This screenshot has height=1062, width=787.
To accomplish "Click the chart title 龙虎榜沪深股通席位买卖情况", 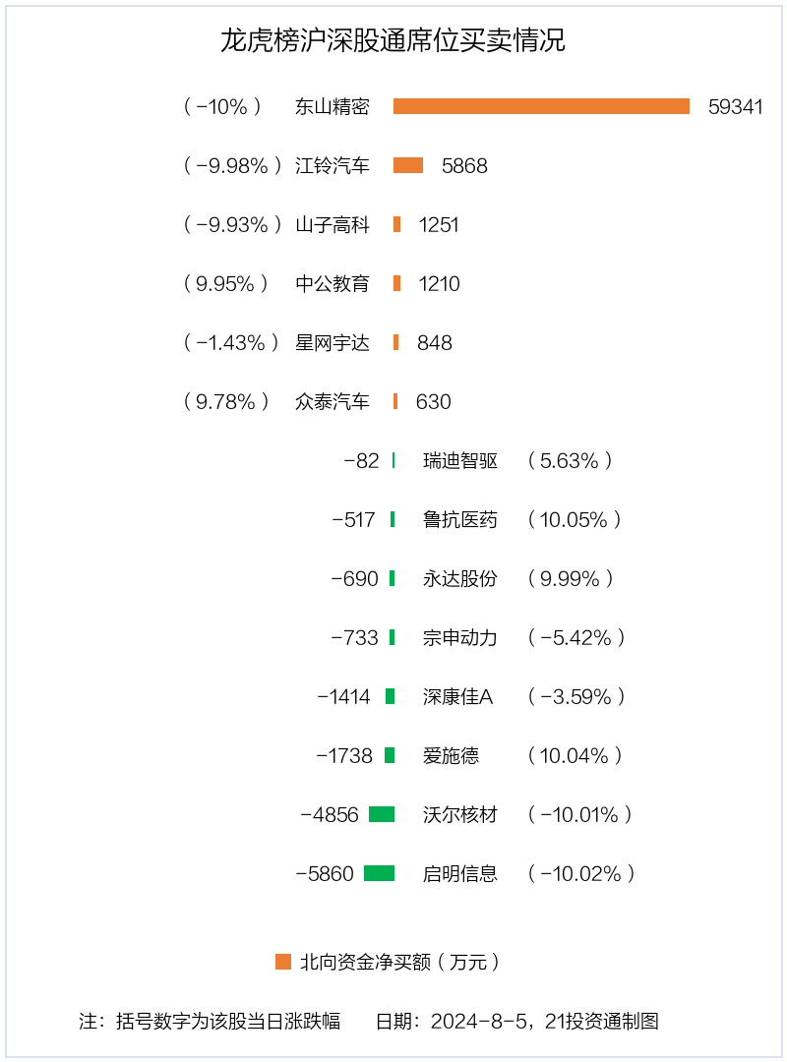I will tap(393, 40).
